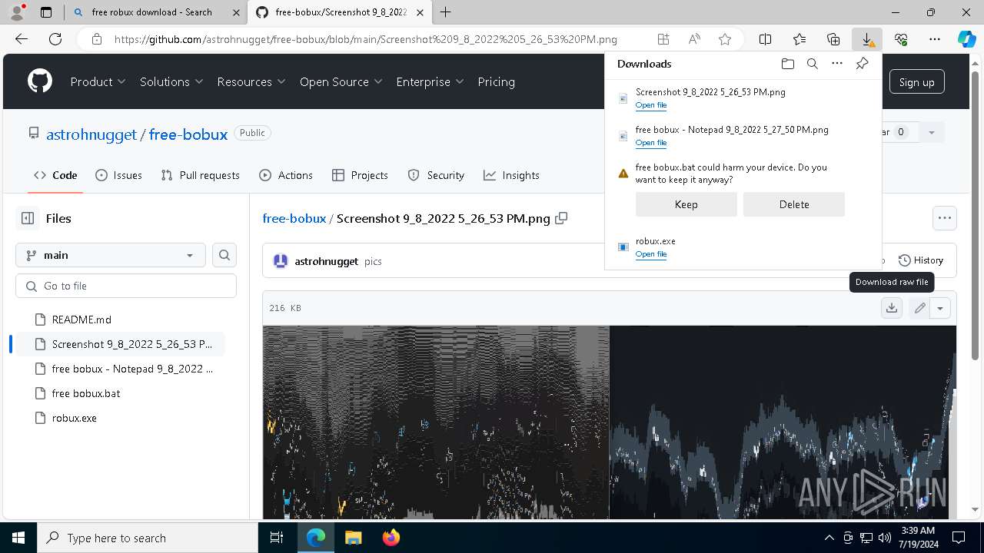Viewport: 984px width, 553px height.
Task: Open the Edge settings and more menu
Action: 935,39
